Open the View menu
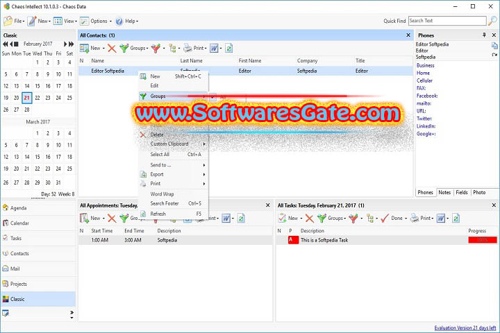Screen dimensions: 500x333 point(65,21)
